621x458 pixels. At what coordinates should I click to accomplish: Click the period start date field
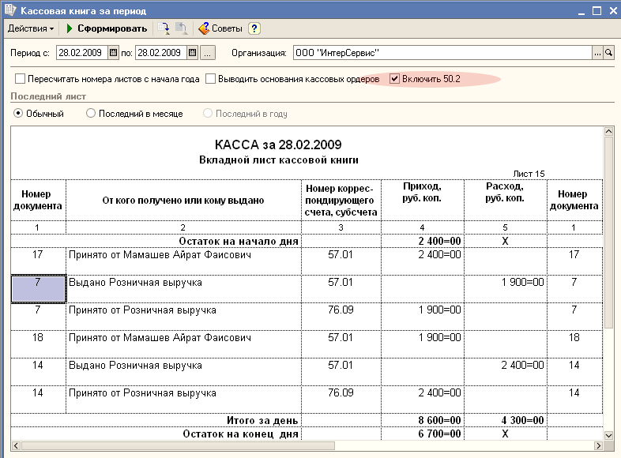(x=82, y=53)
